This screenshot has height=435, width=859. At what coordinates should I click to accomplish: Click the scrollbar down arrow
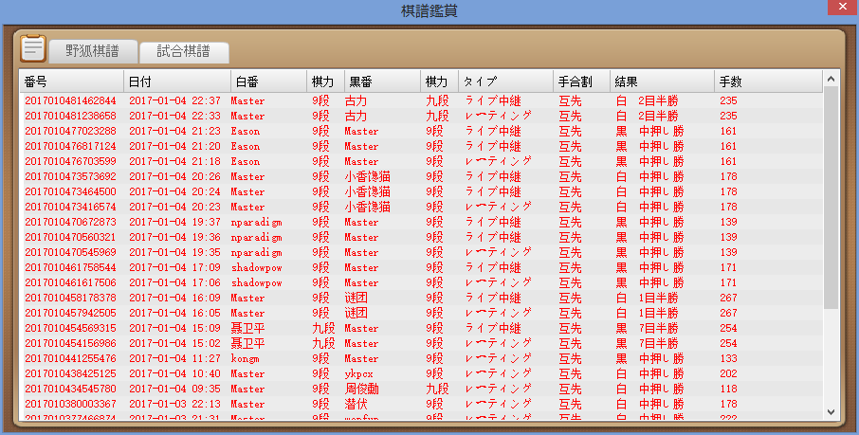click(x=831, y=411)
